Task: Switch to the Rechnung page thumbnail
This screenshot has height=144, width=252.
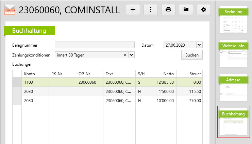Action: point(233,20)
